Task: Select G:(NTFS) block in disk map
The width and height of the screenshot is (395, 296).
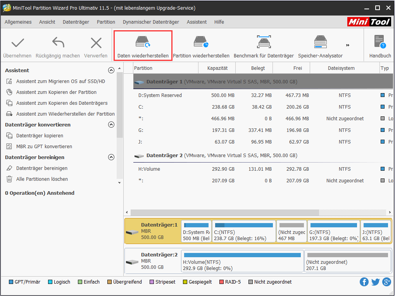Action: point(333,232)
